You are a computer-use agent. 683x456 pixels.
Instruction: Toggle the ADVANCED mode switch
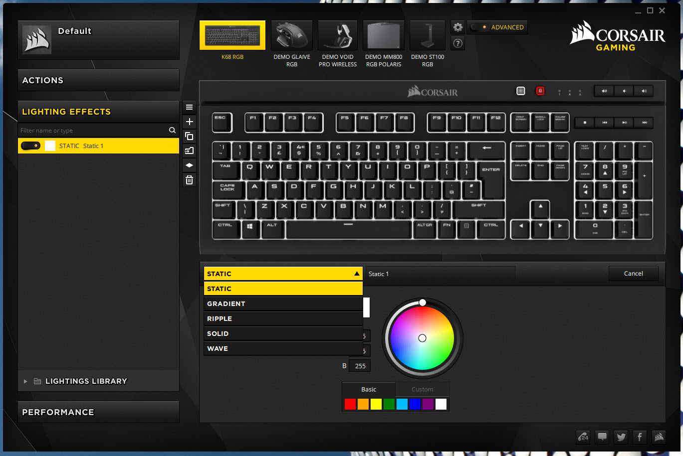(x=479, y=27)
